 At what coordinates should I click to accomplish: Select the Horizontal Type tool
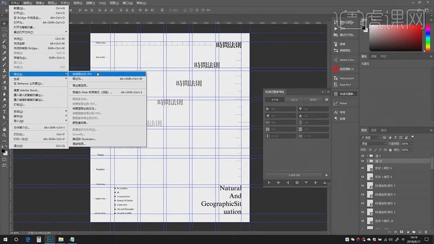pyautogui.click(x=5, y=111)
